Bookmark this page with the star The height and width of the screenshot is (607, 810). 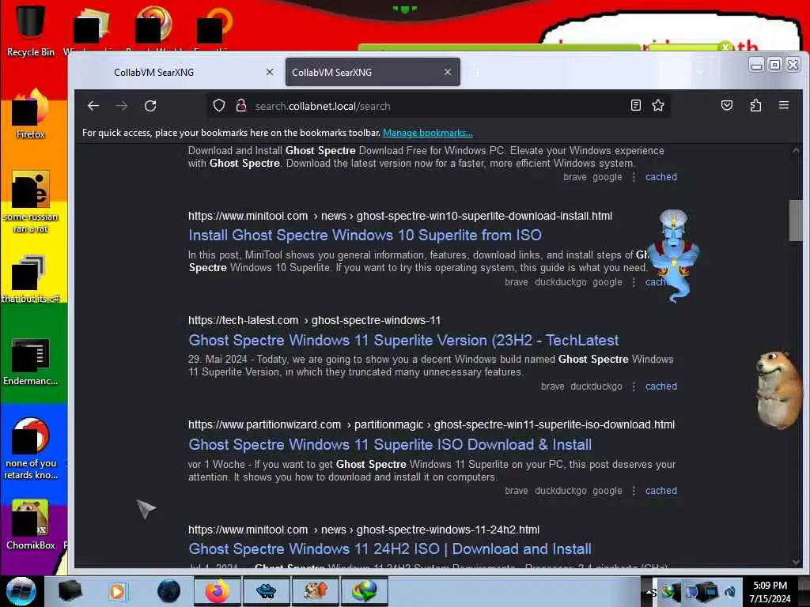click(657, 106)
